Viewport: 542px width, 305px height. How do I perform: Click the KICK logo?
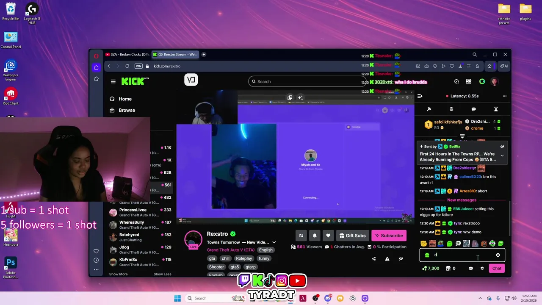135,81
